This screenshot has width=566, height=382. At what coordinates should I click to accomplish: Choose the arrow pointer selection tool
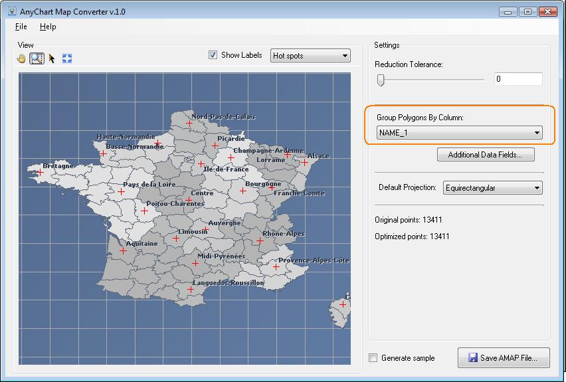pyautogui.click(x=52, y=58)
